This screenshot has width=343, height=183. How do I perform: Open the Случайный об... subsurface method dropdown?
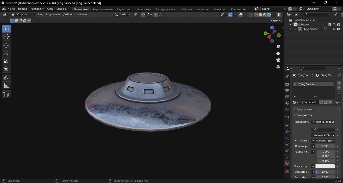tap(323, 135)
